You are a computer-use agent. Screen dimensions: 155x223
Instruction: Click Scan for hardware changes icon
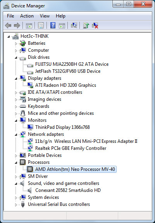[74, 25]
